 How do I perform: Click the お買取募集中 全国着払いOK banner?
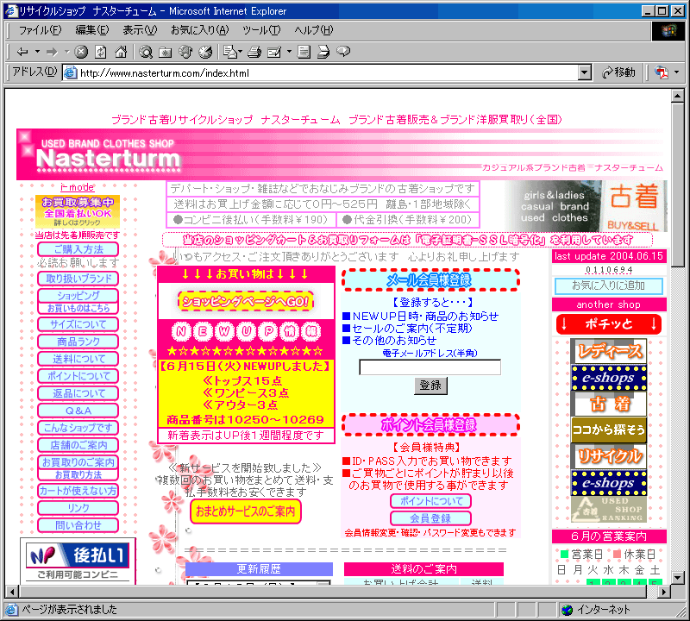[78, 211]
